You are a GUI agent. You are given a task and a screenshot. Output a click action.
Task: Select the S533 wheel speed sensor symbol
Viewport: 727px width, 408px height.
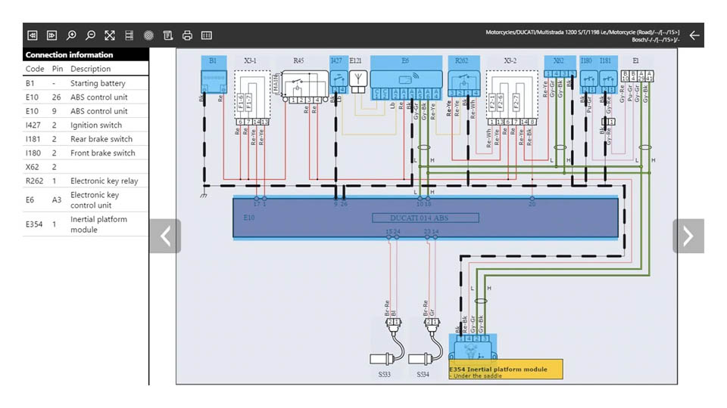(388, 343)
